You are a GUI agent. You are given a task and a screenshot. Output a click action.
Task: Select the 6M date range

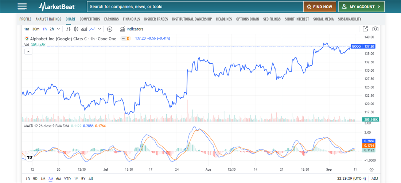coord(58,179)
